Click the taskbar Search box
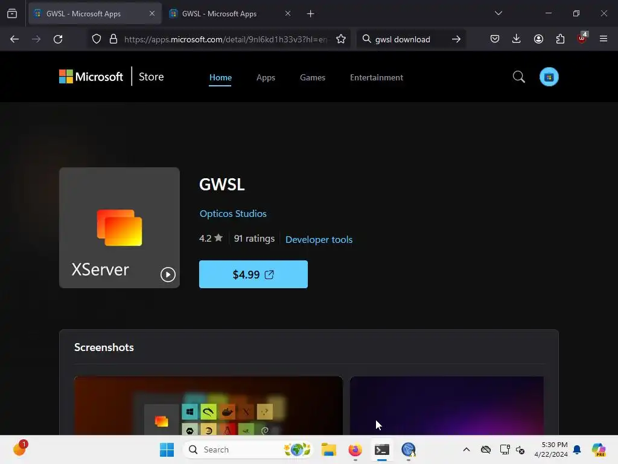 coord(248,449)
